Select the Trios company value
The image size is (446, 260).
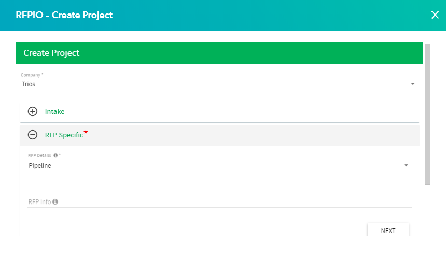click(x=29, y=84)
